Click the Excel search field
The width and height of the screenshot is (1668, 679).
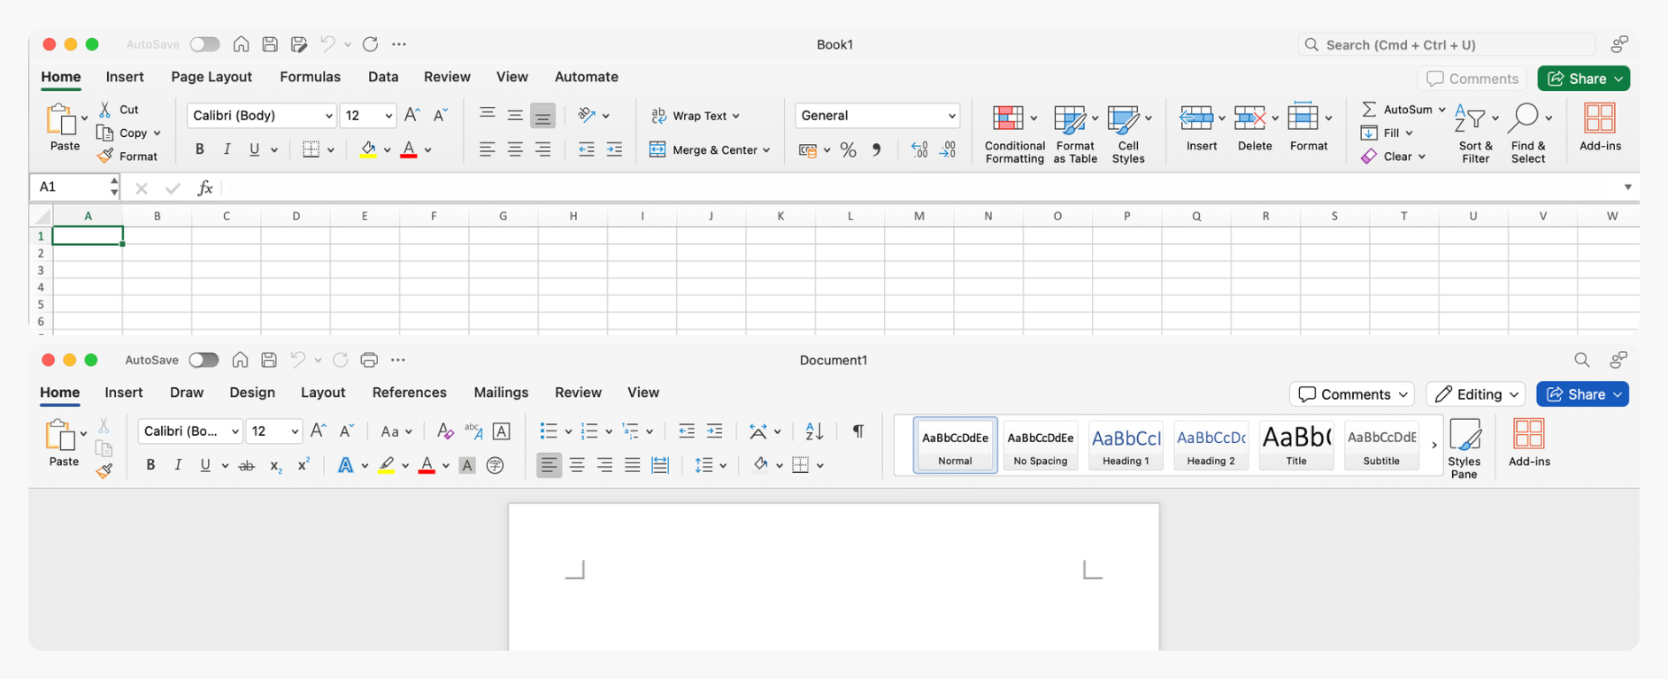(1447, 44)
